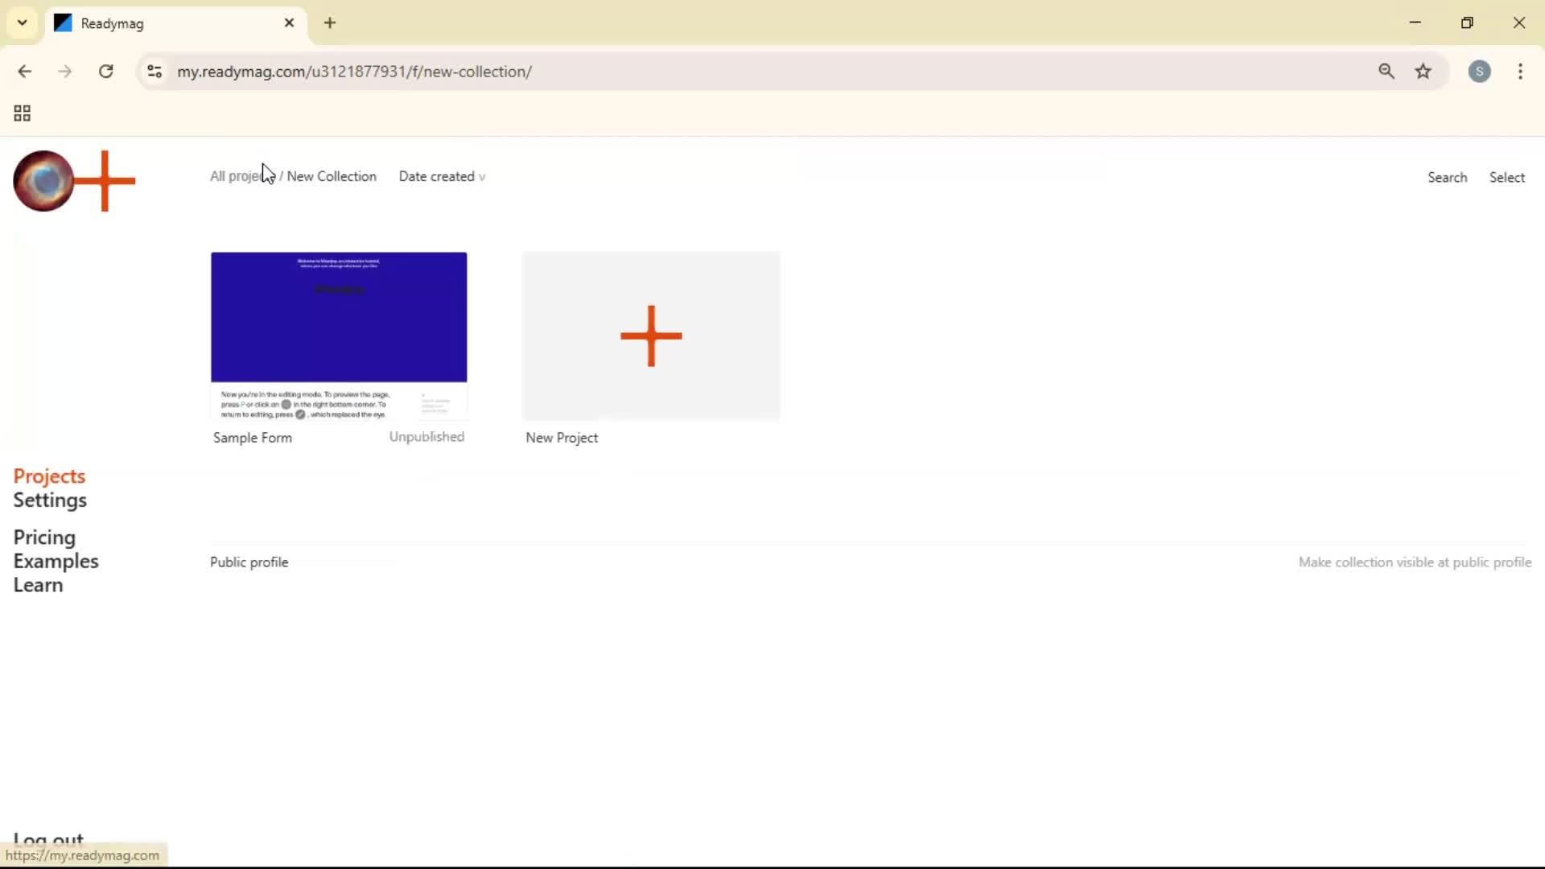Open the 'Date created' sorting dropdown
The image size is (1545, 869).
coord(442,176)
